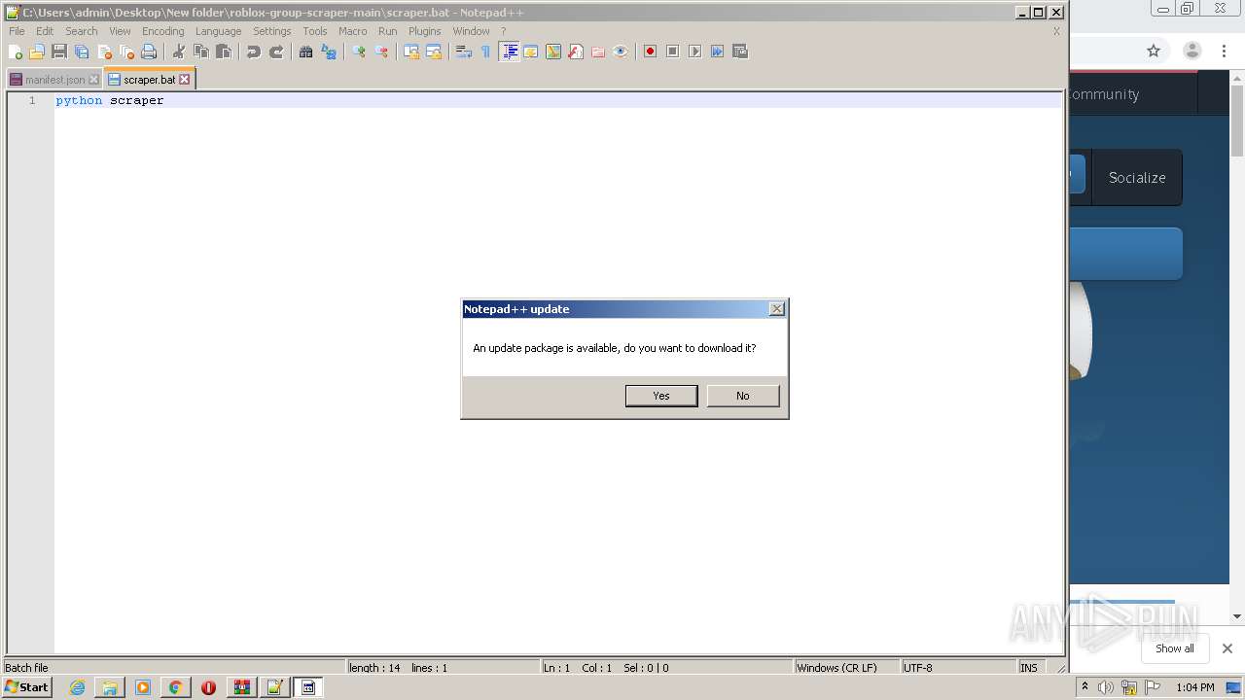Viewport: 1245px width, 700px height.
Task: Open the Settings menu
Action: [272, 31]
